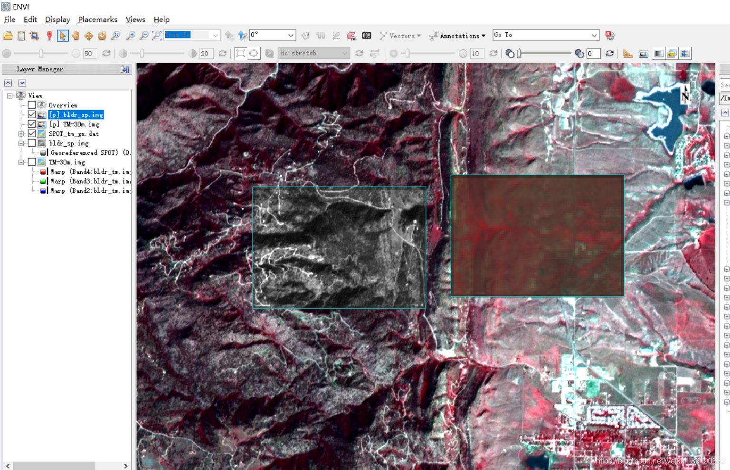
Task: Open the Help menu
Action: click(161, 19)
